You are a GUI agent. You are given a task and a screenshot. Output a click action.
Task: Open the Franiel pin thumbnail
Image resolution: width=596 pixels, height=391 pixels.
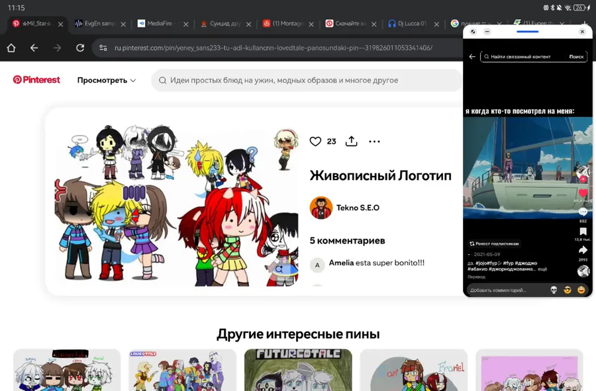pyautogui.click(x=413, y=370)
